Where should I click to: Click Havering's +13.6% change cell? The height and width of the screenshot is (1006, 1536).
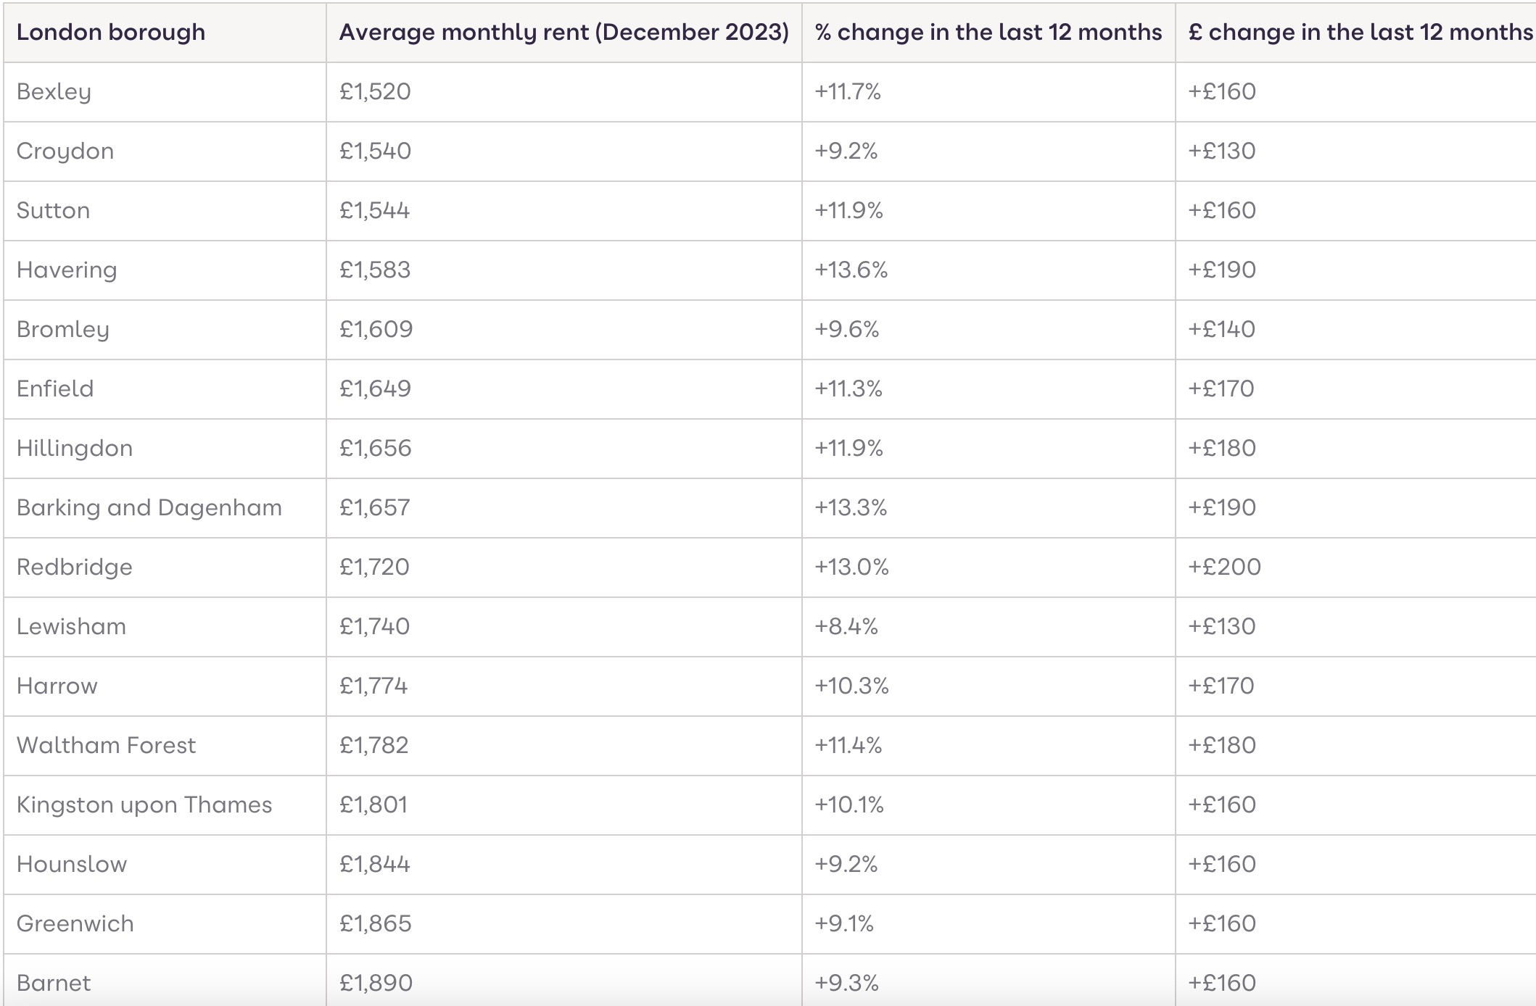[x=851, y=270]
